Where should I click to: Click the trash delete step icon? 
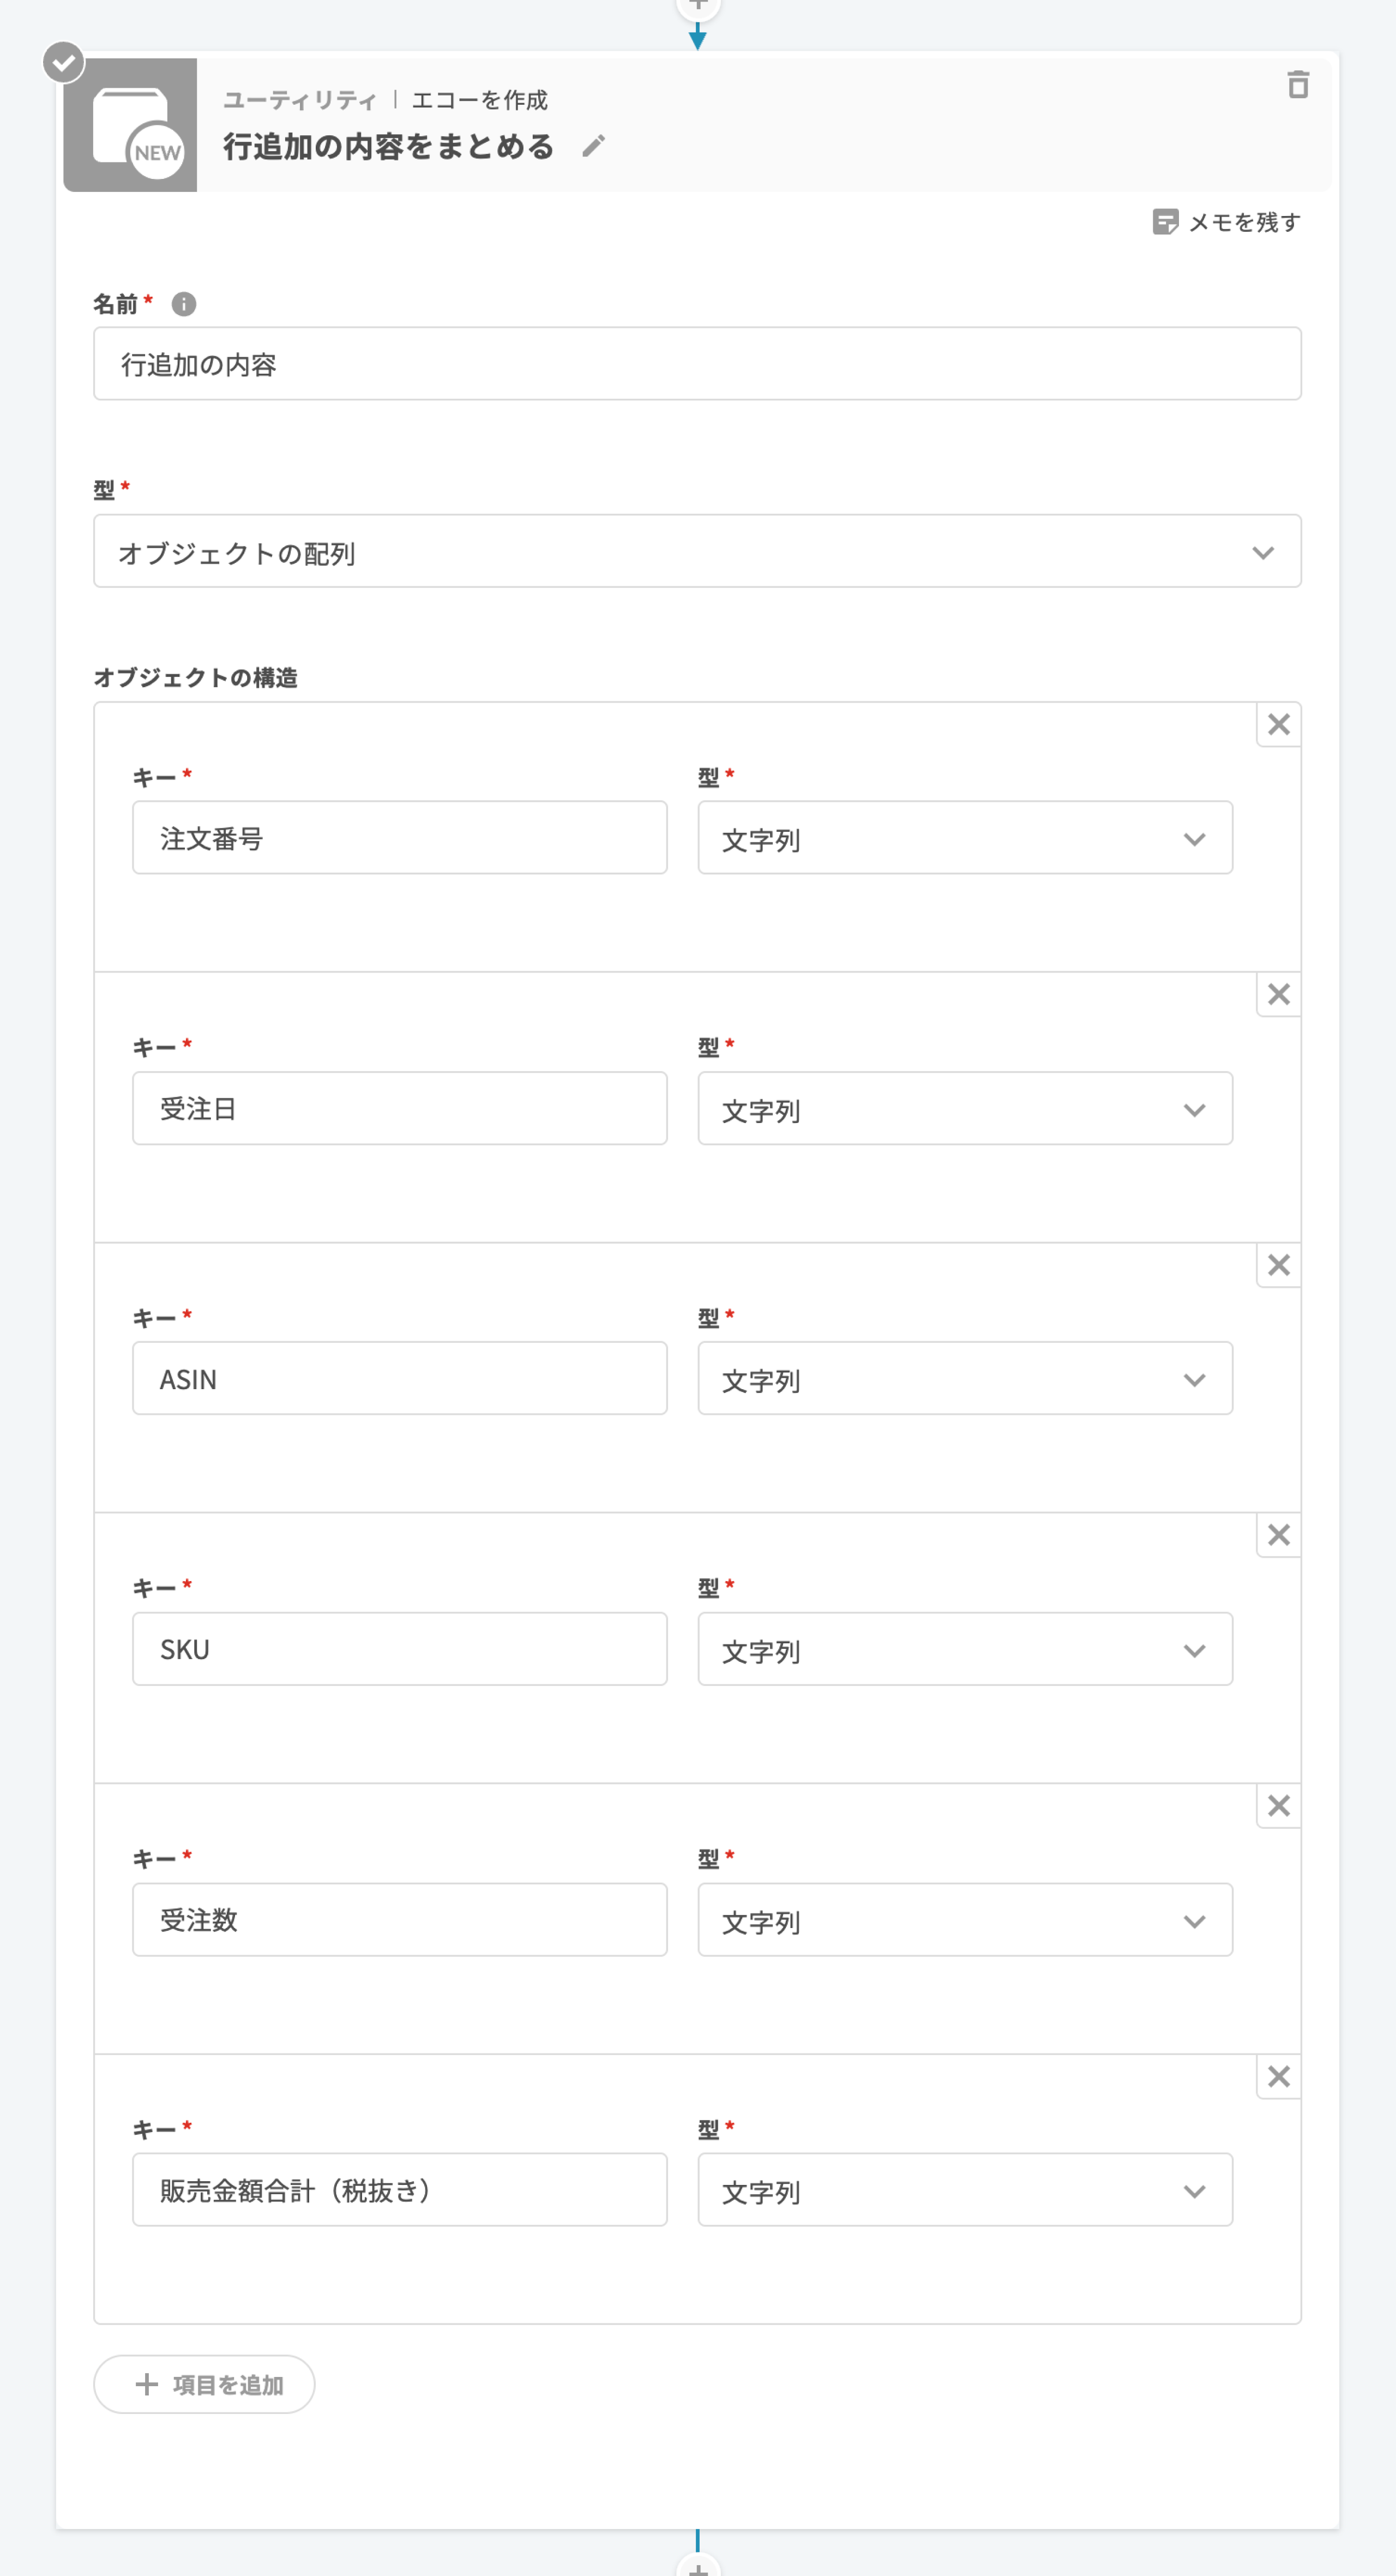[x=1297, y=85]
